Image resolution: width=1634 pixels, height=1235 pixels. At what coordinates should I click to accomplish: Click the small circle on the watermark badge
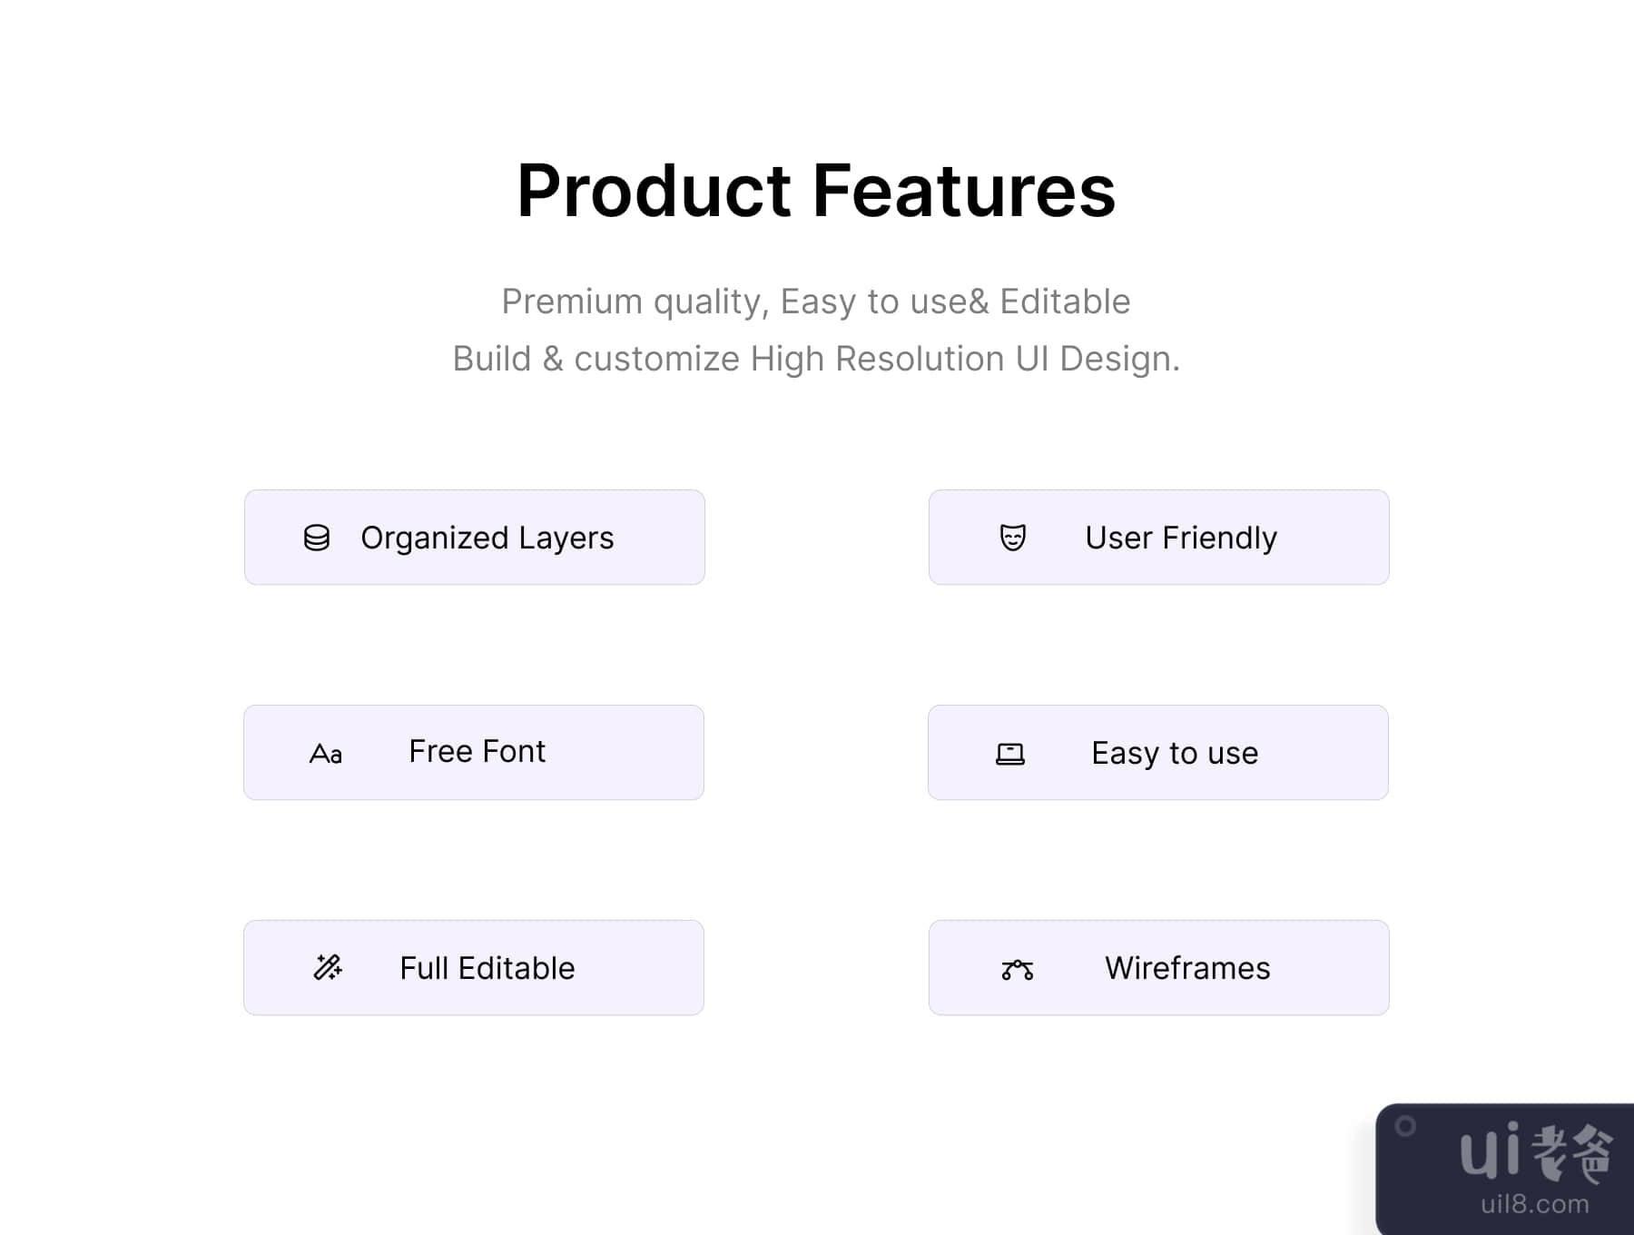tap(1405, 1126)
